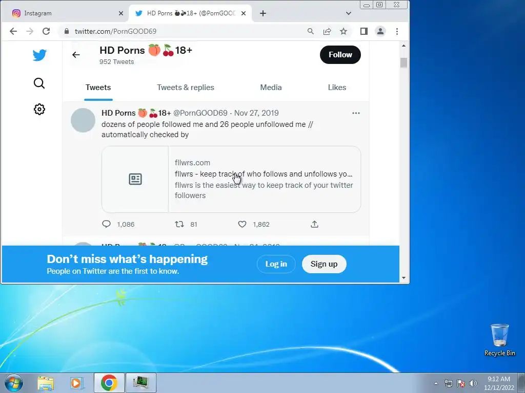The height and width of the screenshot is (393, 525).
Task: Click the Twitter bird logo in the sidebar
Action: click(x=39, y=55)
